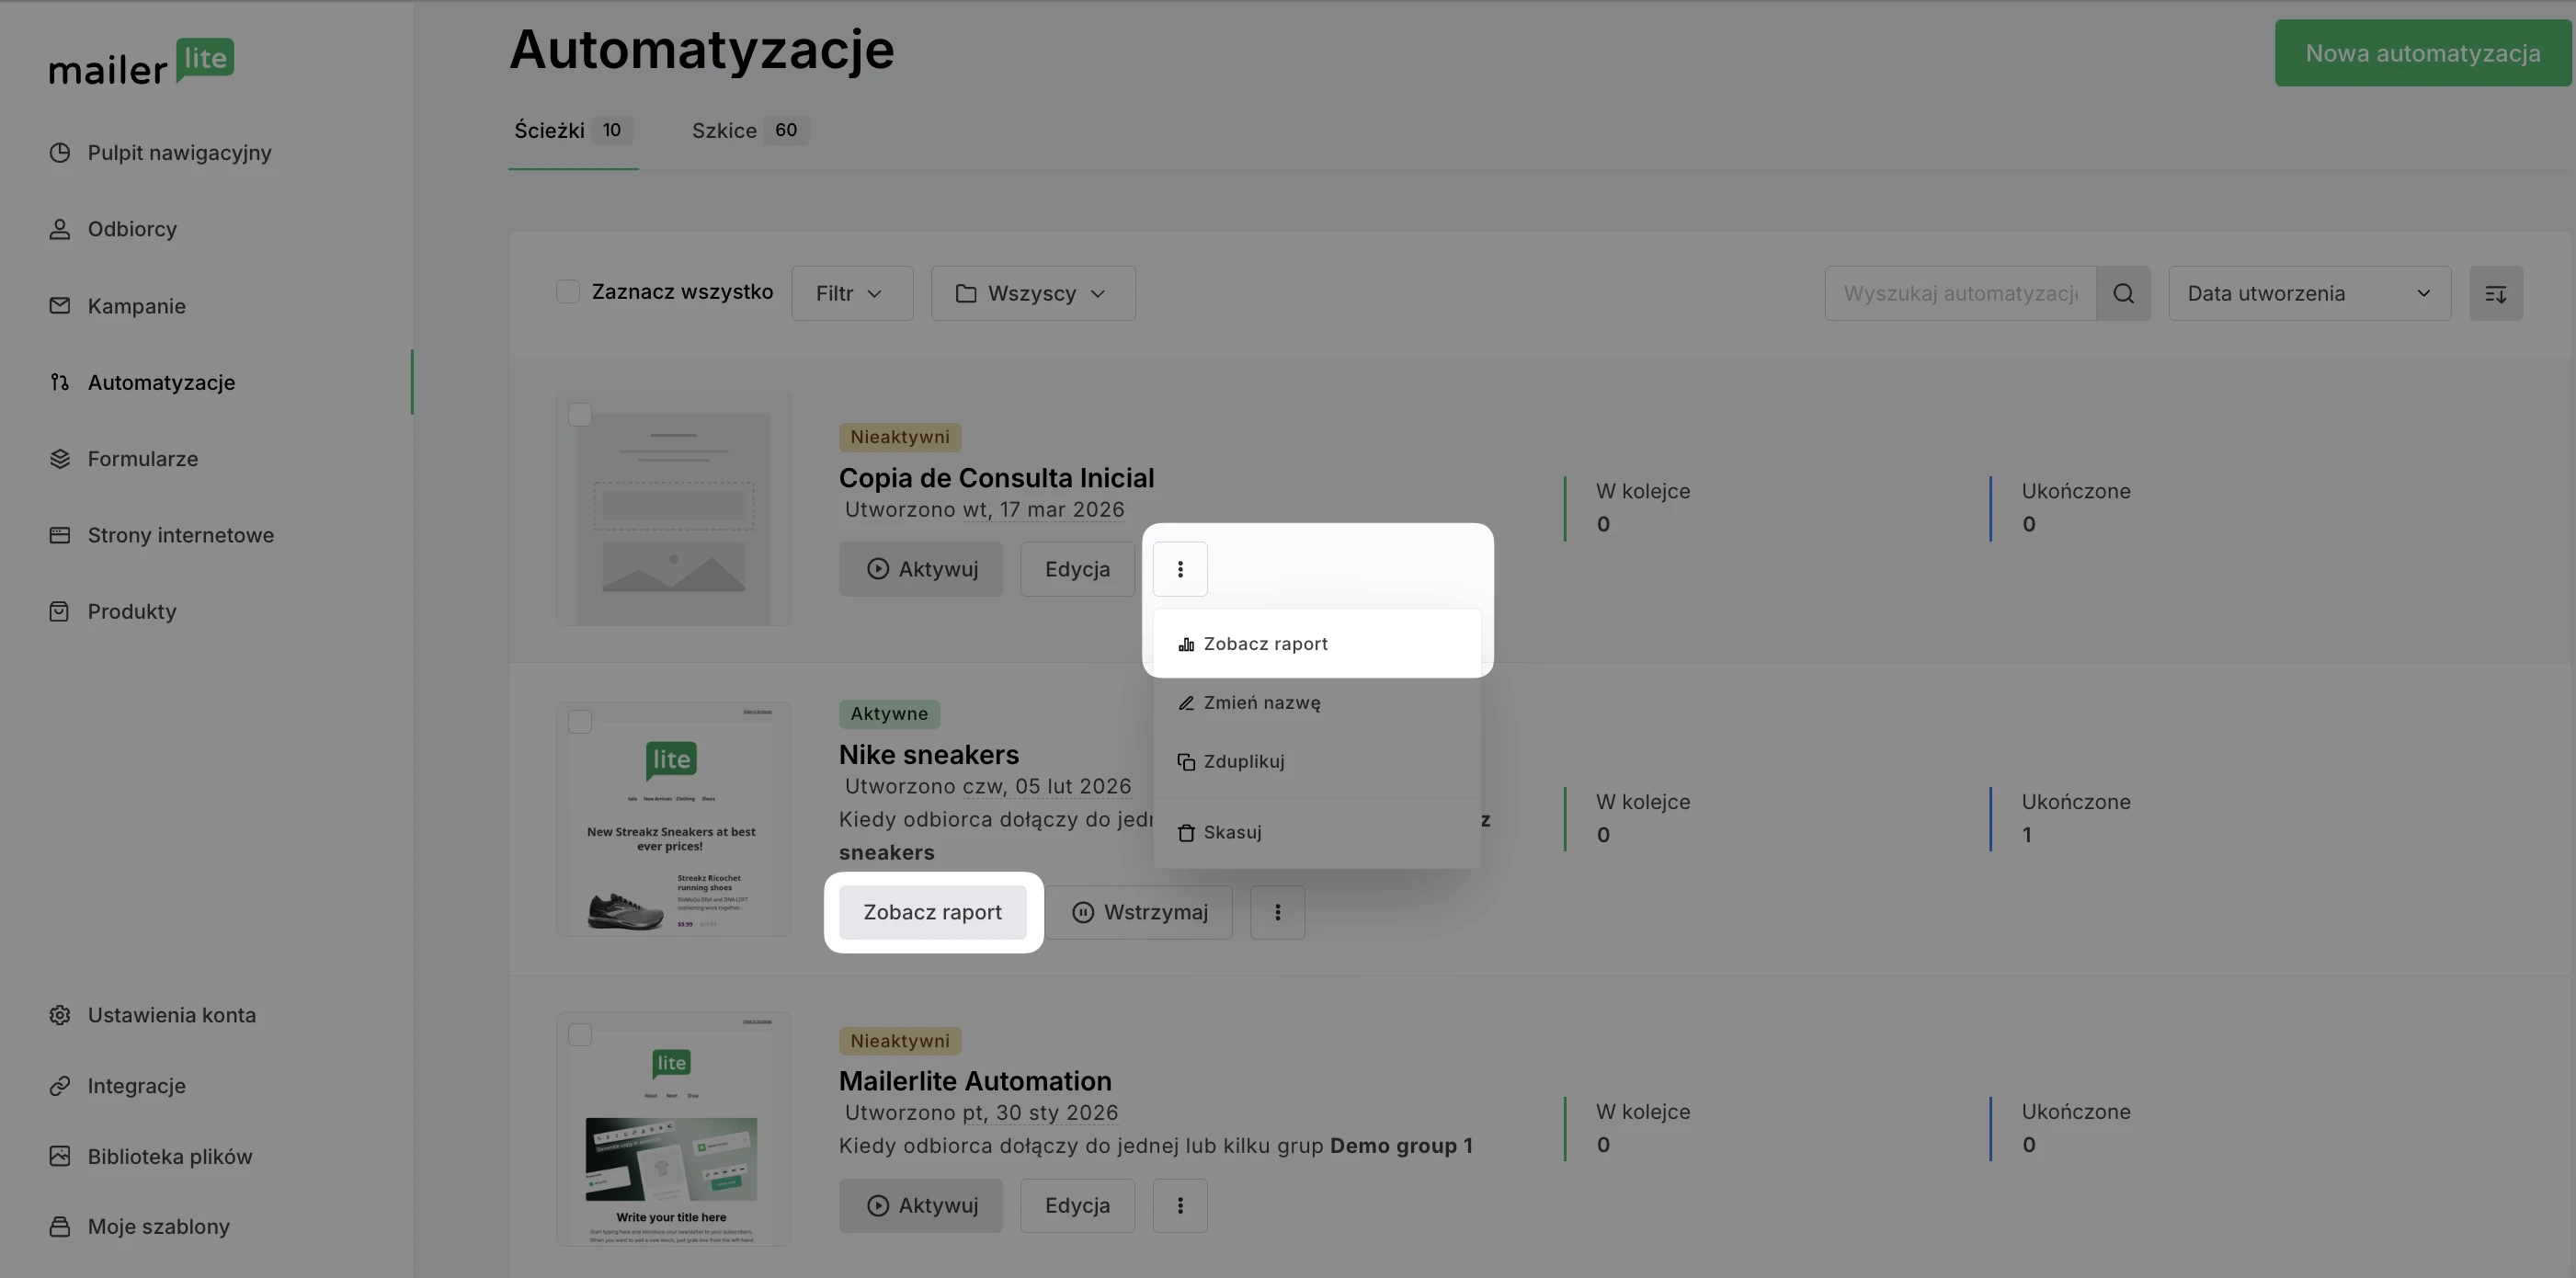2576x1278 pixels.
Task: Open Biblioteka plików in sidebar
Action: click(x=169, y=1156)
